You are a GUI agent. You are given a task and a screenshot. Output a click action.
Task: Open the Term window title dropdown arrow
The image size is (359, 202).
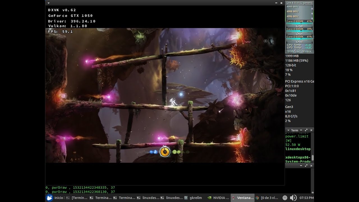(288, 130)
